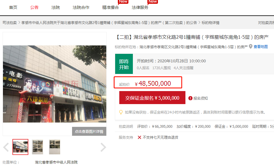Click the light bulb tip icon
The width and height of the screenshot is (274, 165).
click(120, 112)
